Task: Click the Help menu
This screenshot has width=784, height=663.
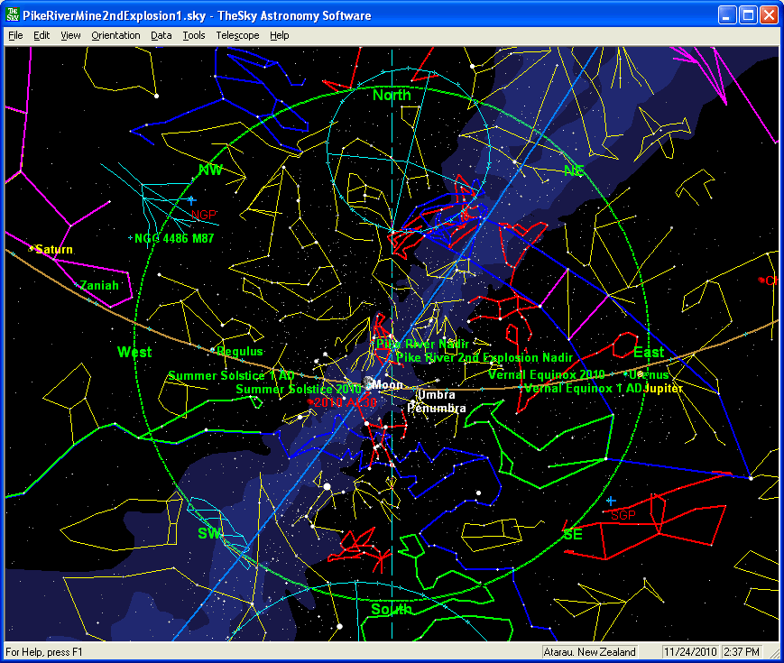Action: [280, 35]
